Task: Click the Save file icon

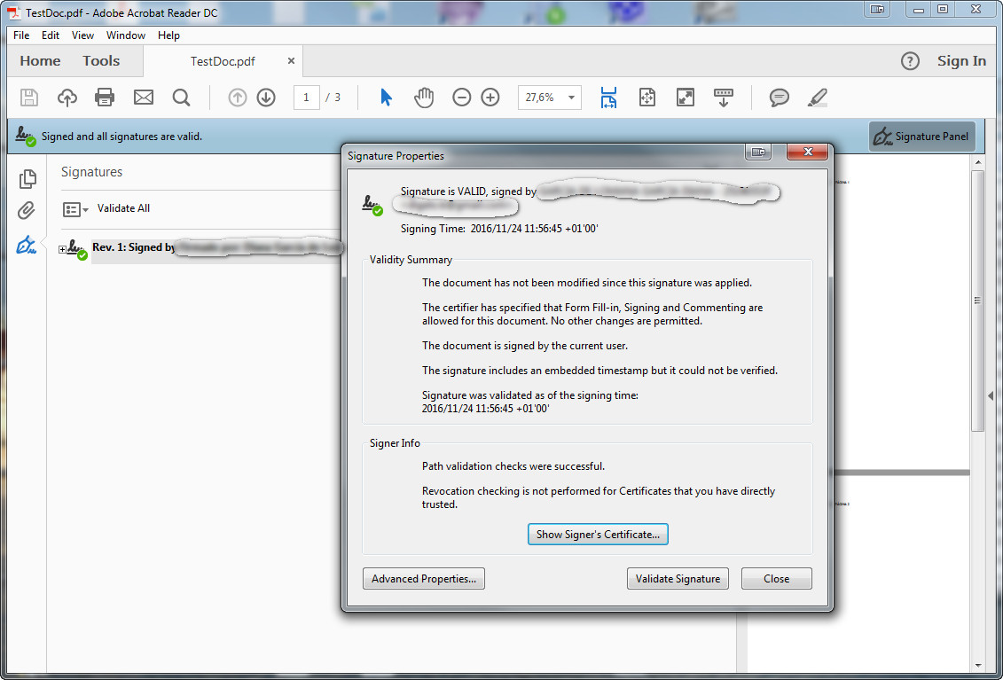Action: click(29, 98)
